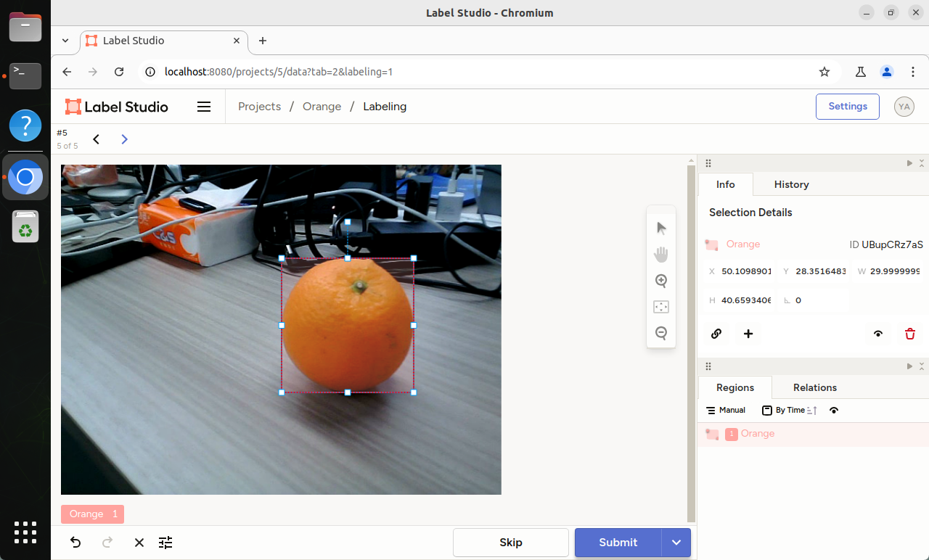Open the Submit button dropdown arrow

click(676, 543)
